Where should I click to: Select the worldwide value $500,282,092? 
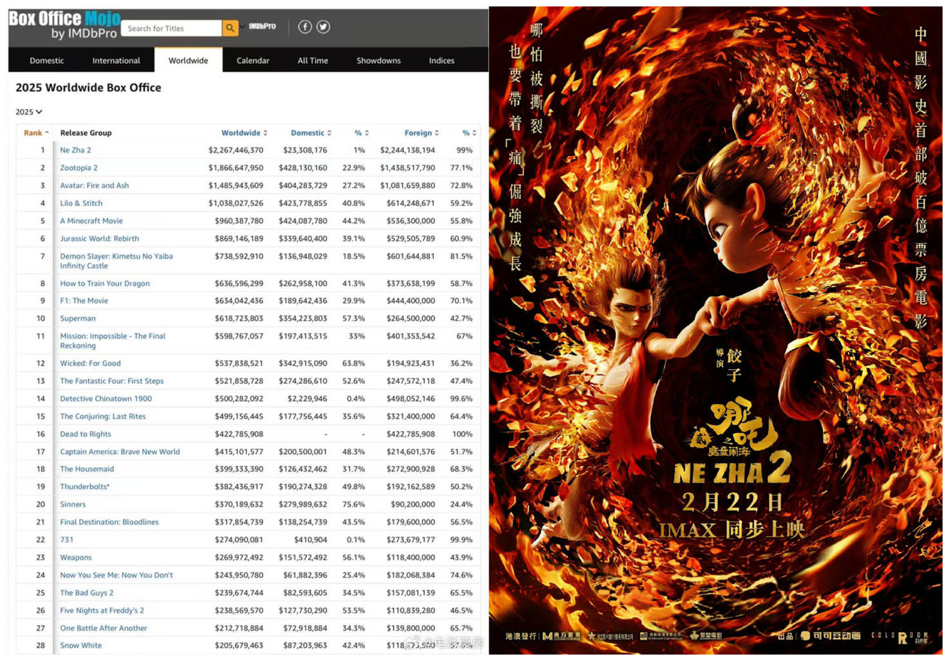coord(239,399)
